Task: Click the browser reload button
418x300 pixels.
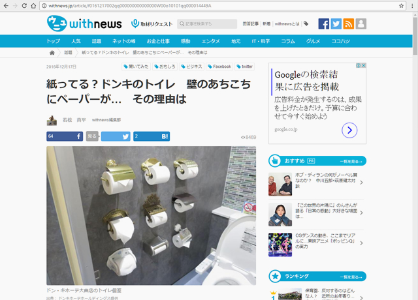Action: point(24,6)
